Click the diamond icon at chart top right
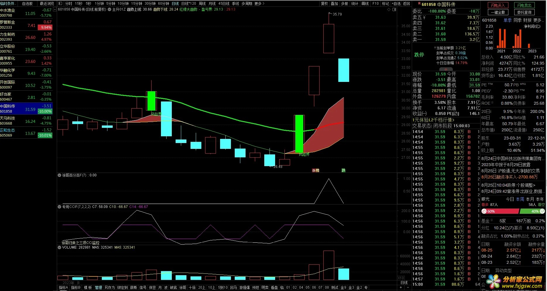The height and width of the screenshot is (291, 547). point(389,9)
